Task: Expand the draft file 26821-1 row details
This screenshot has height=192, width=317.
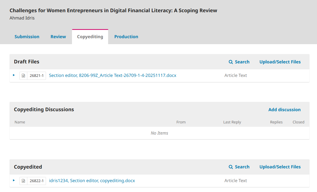Action: point(14,75)
